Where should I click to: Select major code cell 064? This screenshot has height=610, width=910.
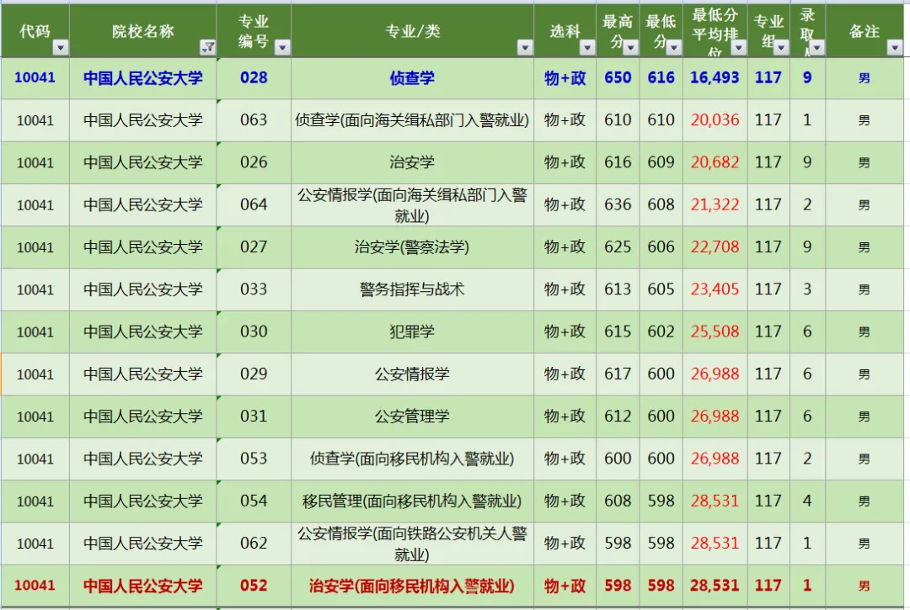tap(254, 204)
